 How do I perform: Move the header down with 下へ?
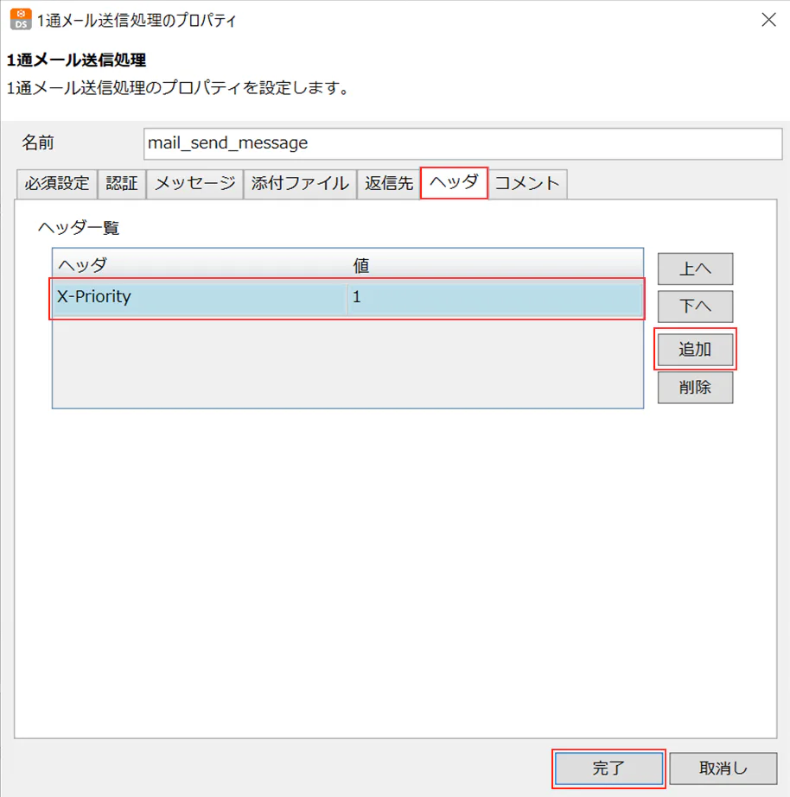695,307
